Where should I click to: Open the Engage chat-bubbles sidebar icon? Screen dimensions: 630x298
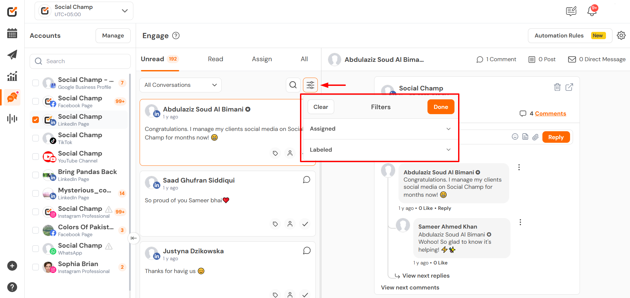[x=12, y=97]
